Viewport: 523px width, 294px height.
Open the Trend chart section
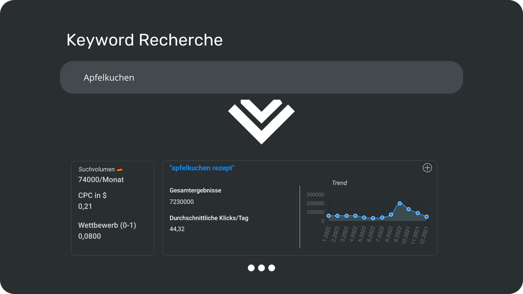[339, 183]
